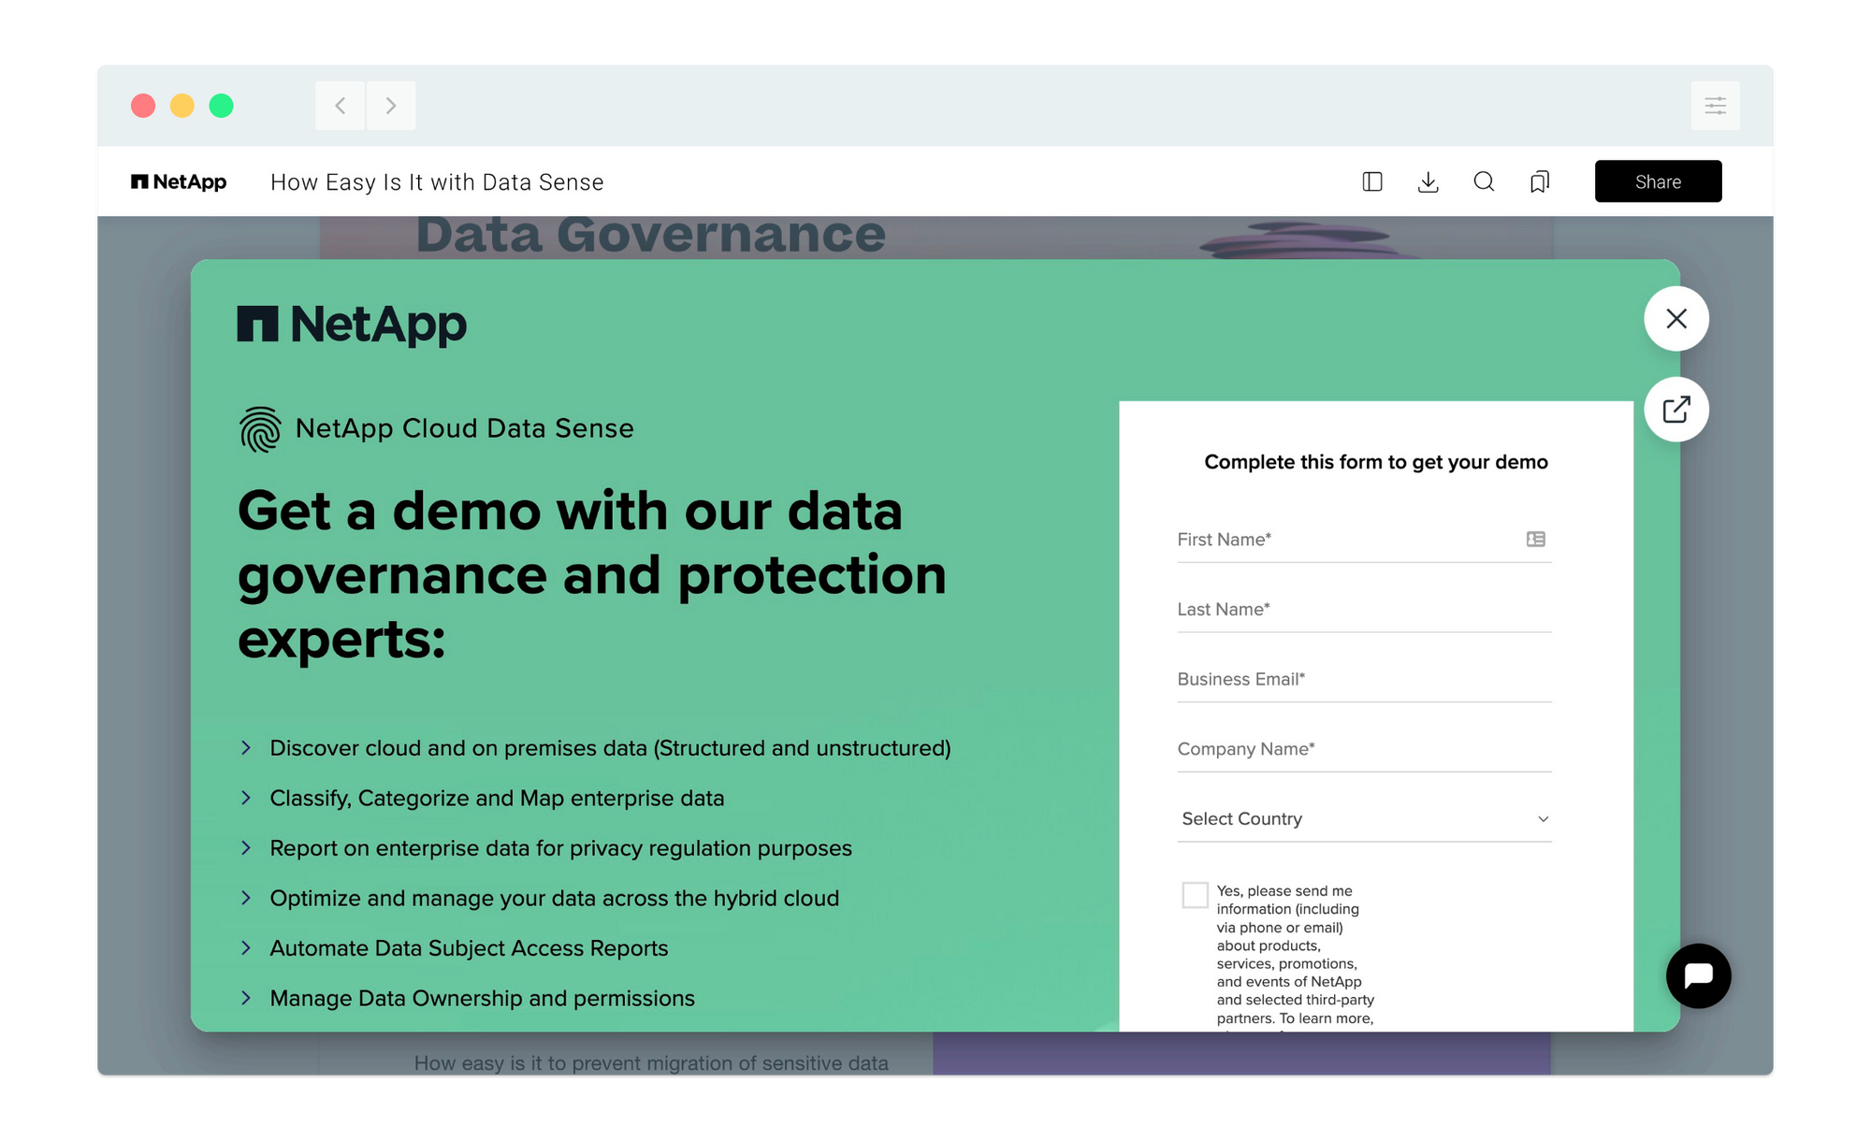Click chevron beside 'Discover cloud and on premises data'
1871x1140 pixels.
(x=246, y=748)
